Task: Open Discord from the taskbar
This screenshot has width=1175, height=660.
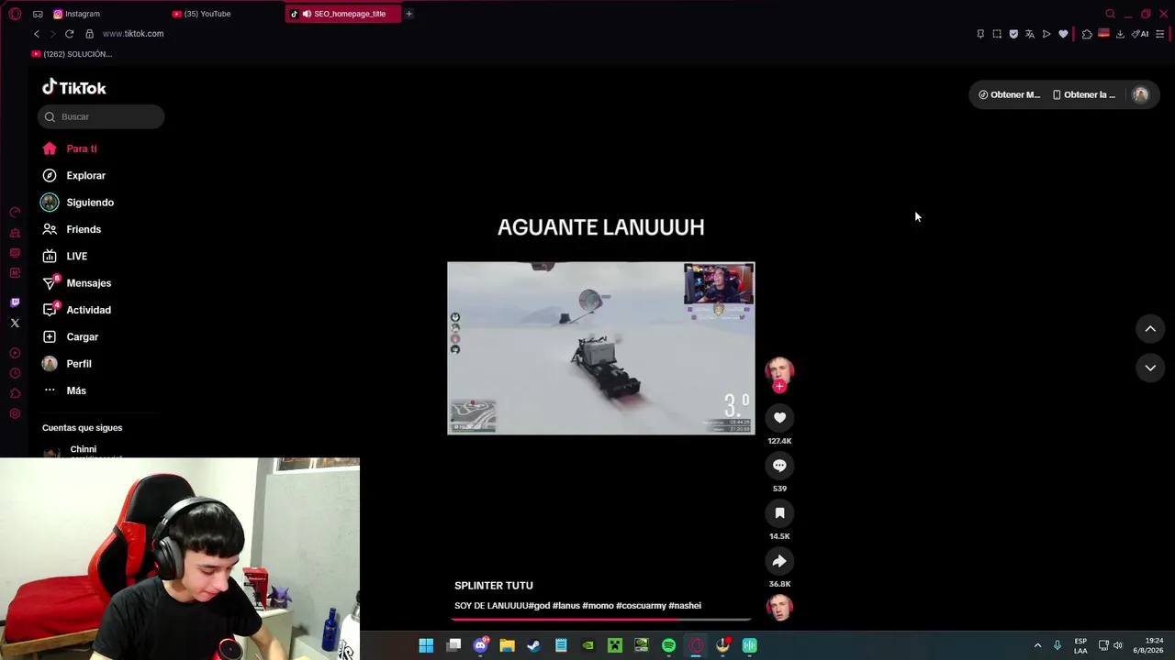Action: pos(480,645)
